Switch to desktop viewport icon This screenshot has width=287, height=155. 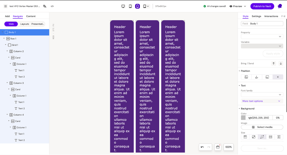point(123,6)
